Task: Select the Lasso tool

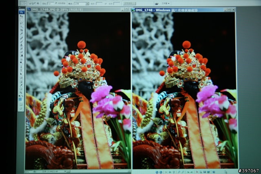Action: click(x=21, y=23)
